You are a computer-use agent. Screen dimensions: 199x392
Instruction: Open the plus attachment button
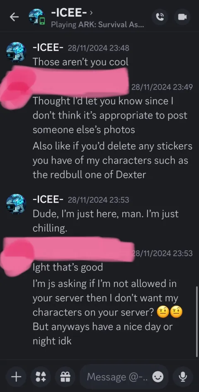16,377
